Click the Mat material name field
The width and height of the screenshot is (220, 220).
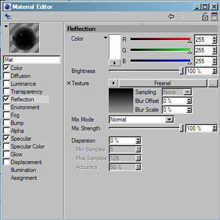[x=32, y=60]
